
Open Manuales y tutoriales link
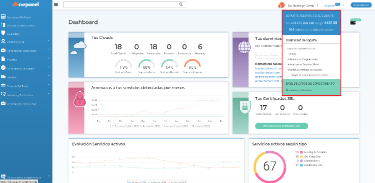[x=299, y=90]
